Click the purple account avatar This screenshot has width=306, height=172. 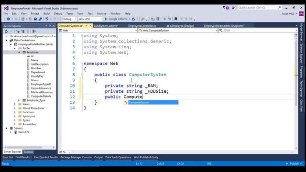click(301, 14)
